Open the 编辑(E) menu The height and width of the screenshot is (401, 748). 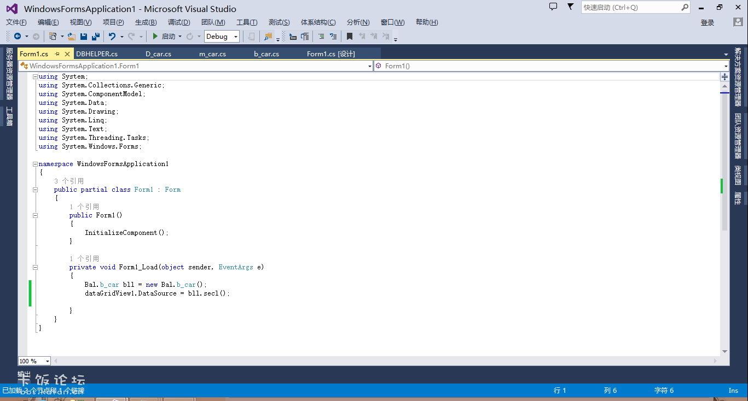tap(48, 22)
